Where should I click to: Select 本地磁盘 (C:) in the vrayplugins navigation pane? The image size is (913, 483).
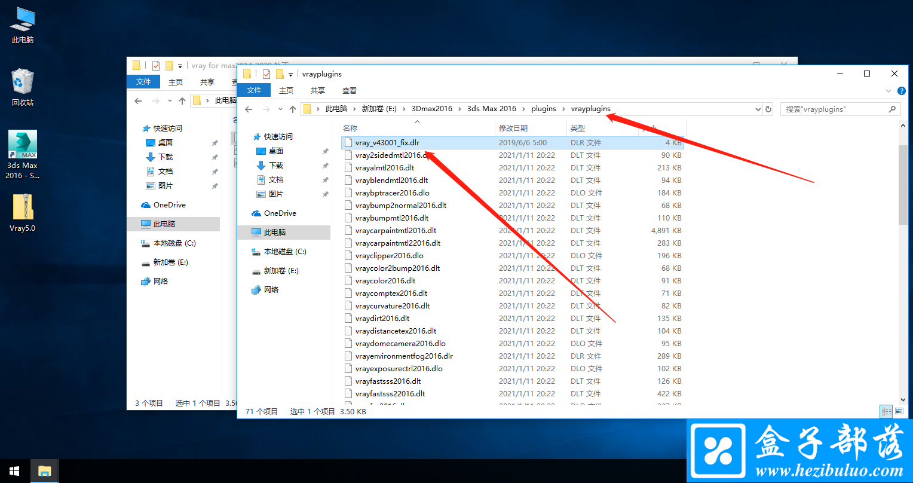point(285,251)
